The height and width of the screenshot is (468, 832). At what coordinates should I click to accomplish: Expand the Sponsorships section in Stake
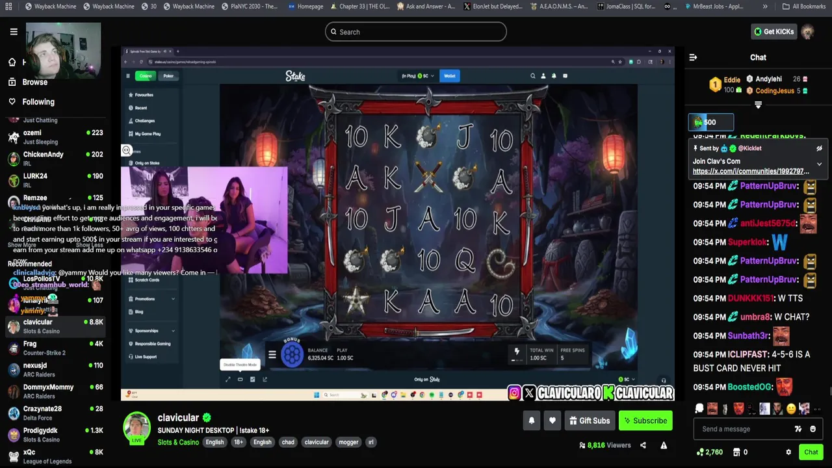coord(151,331)
